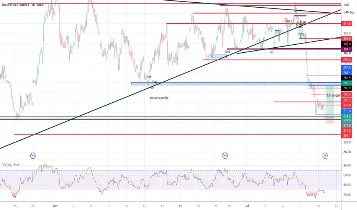
Task: Select the 288.1 blue price label
Action: [x=347, y=73]
